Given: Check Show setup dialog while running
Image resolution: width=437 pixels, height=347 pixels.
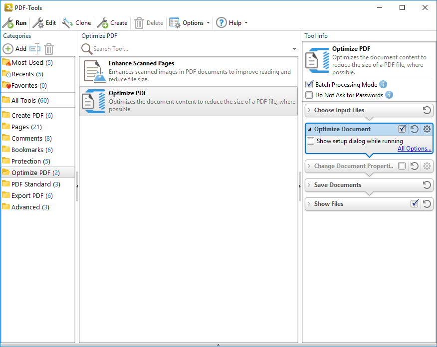Looking at the screenshot, I should click(311, 141).
